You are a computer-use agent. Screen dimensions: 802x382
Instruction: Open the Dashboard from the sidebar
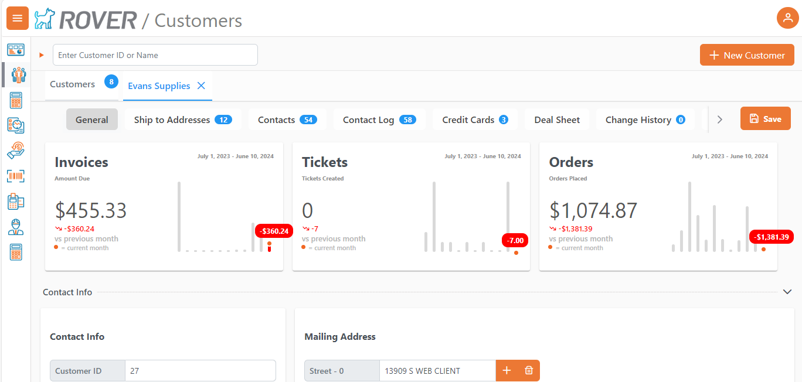tap(16, 50)
